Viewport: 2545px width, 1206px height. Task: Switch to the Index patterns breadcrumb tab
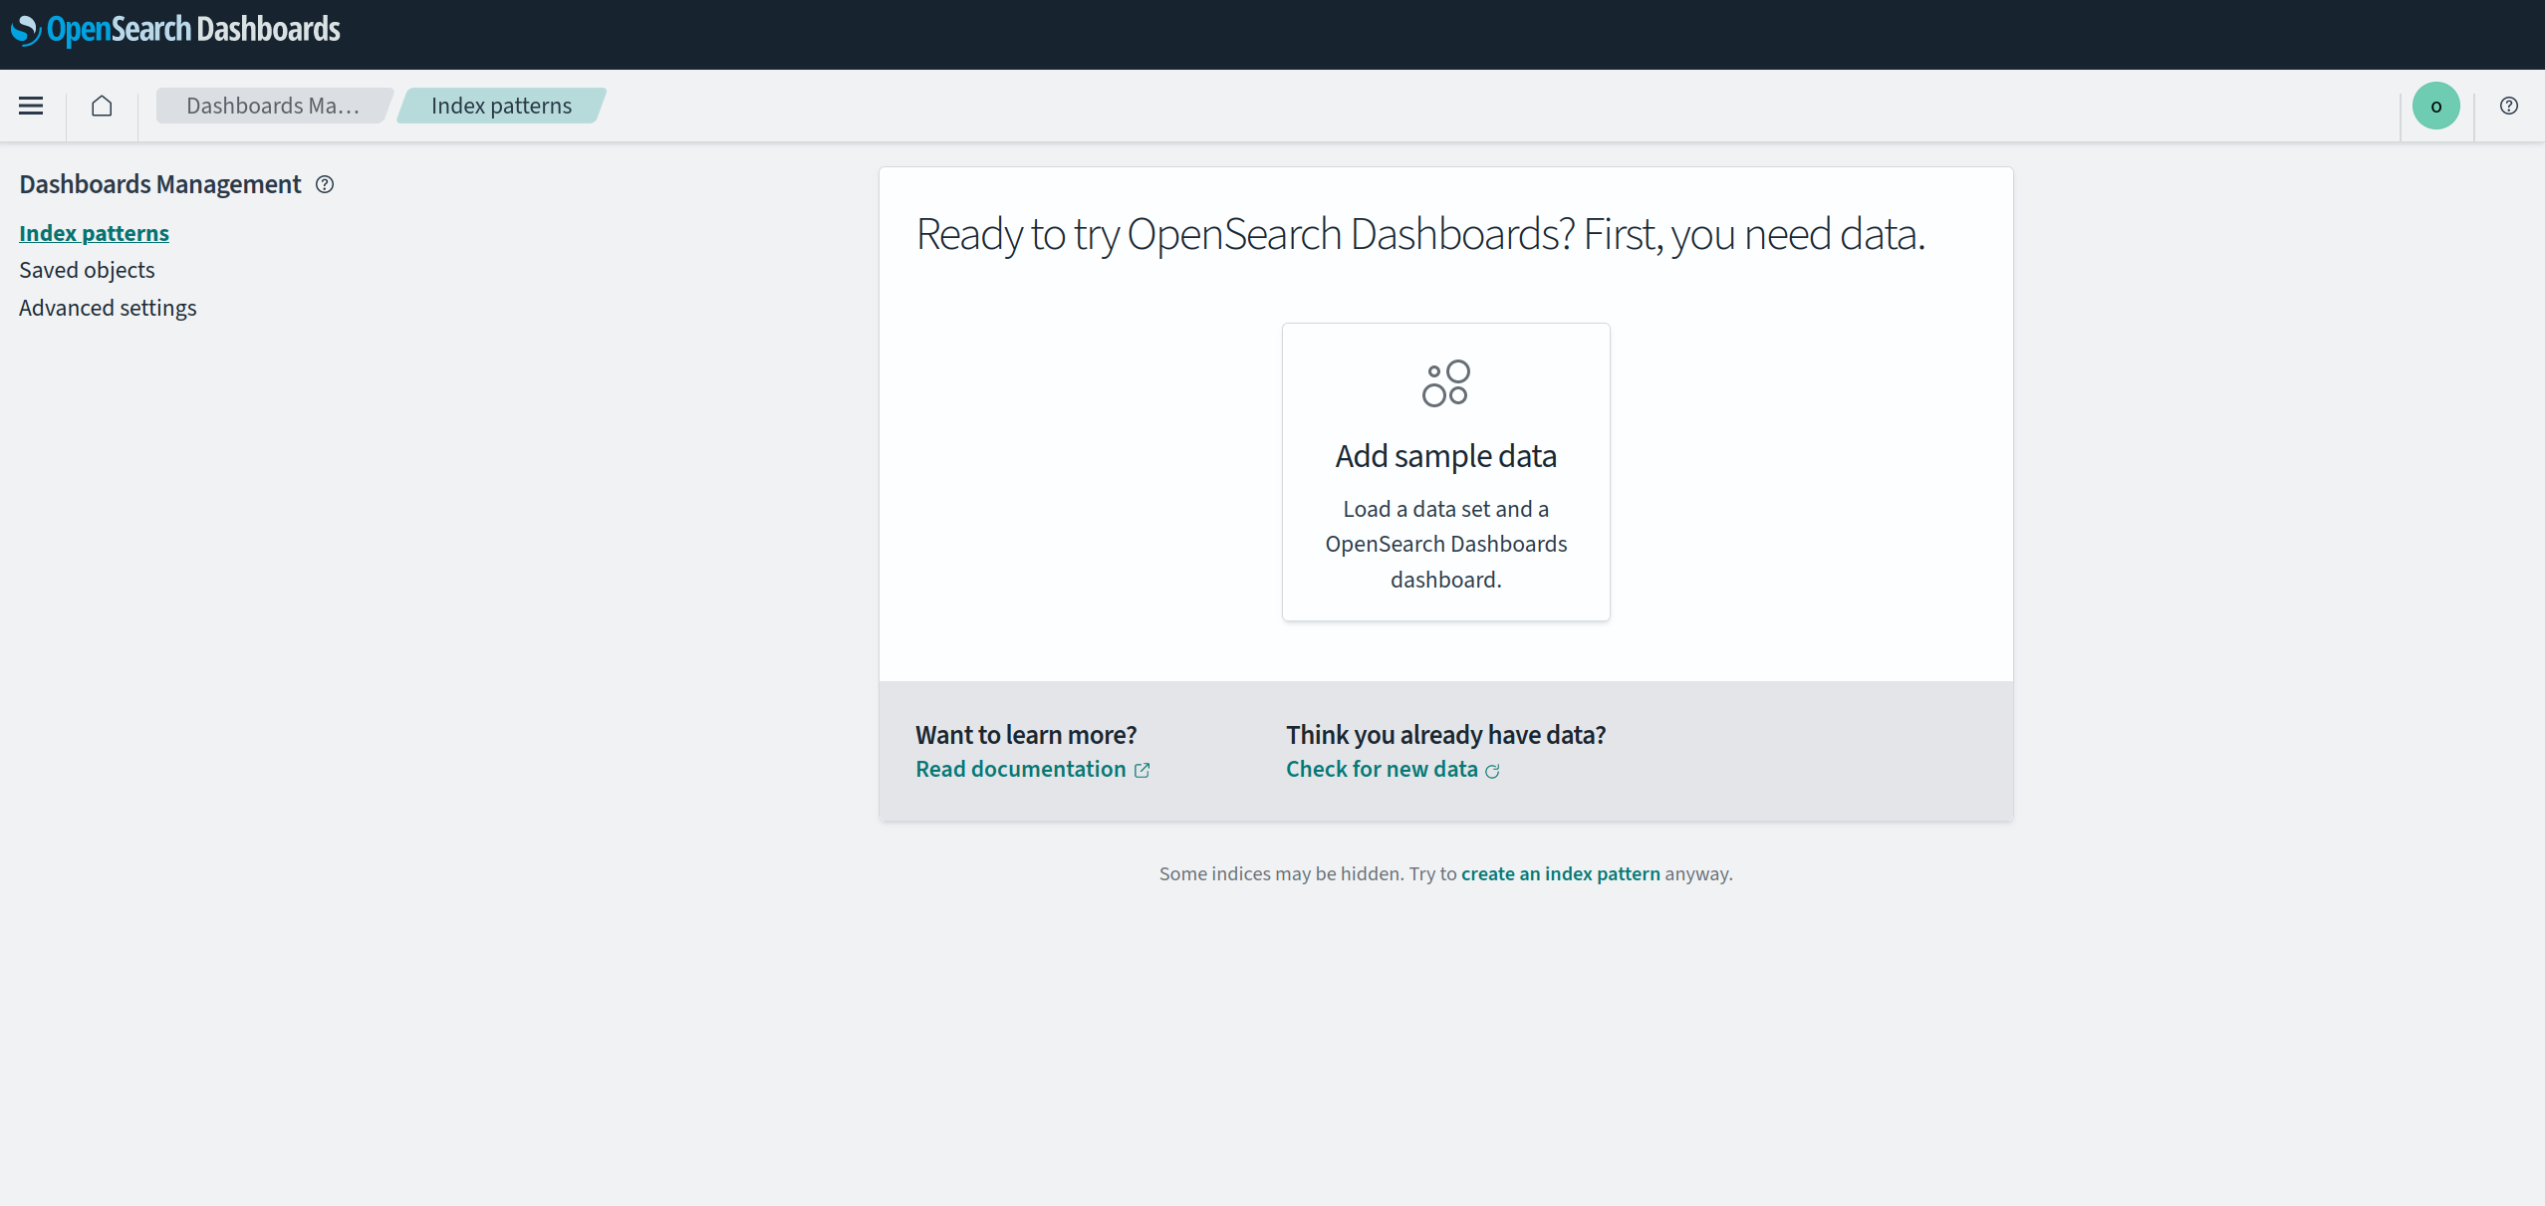pos(500,105)
